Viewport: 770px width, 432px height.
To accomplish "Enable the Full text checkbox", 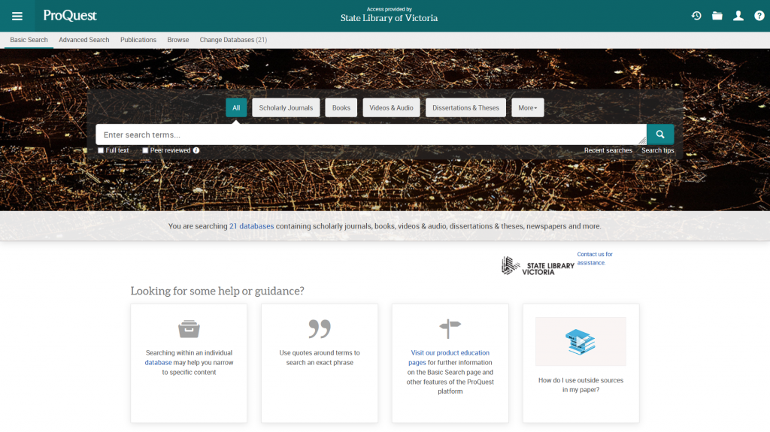I will (x=102, y=150).
